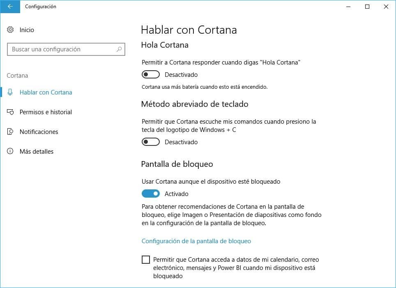Open Notificaciones via its sidebar icon
Screen dimensions: 396x288
click(x=10, y=131)
